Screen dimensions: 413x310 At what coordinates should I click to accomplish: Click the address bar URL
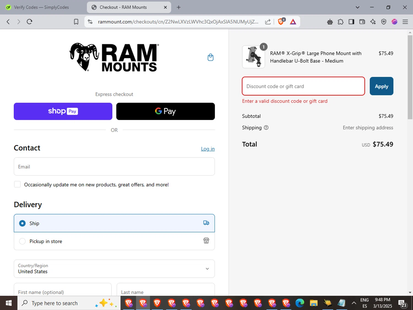[x=178, y=22]
